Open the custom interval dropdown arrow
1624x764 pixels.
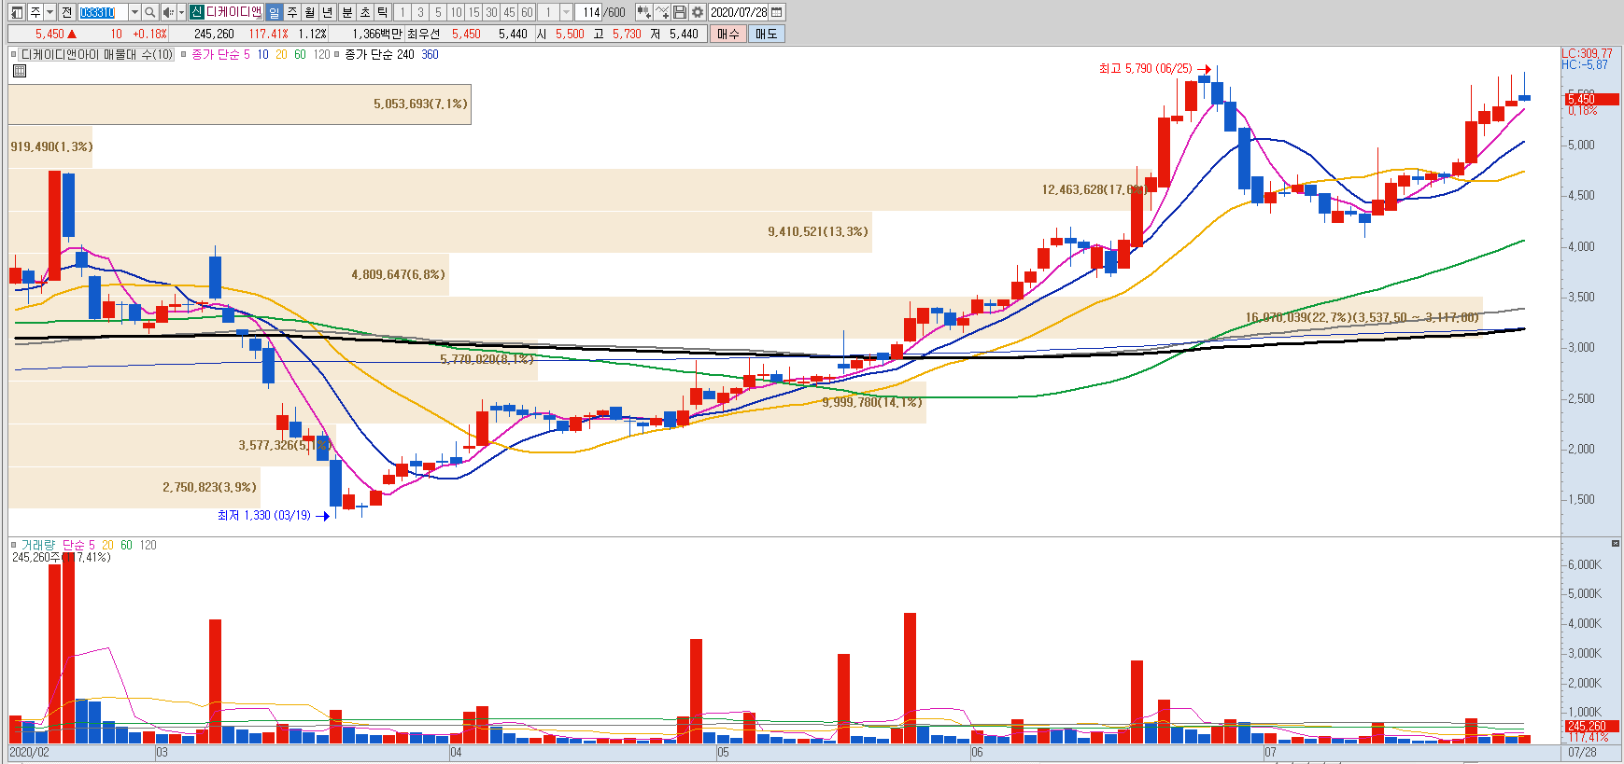click(x=566, y=12)
